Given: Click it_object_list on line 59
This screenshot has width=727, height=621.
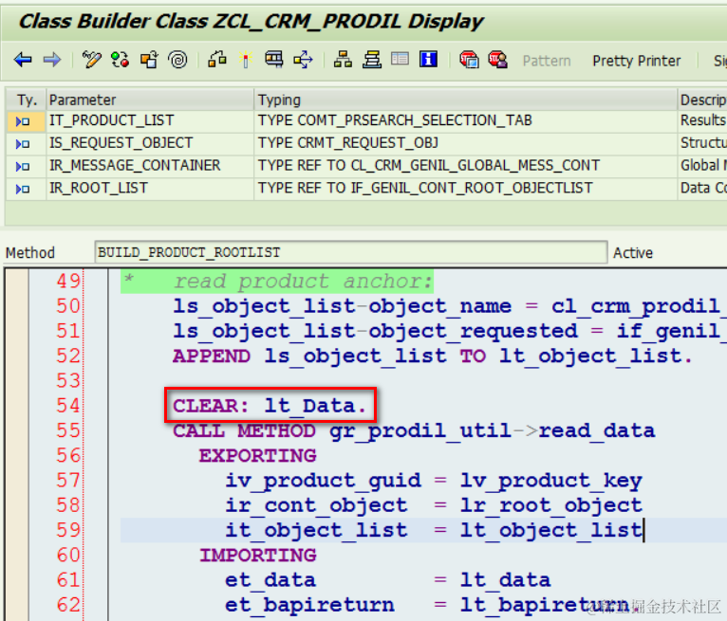Looking at the screenshot, I should click(x=316, y=530).
